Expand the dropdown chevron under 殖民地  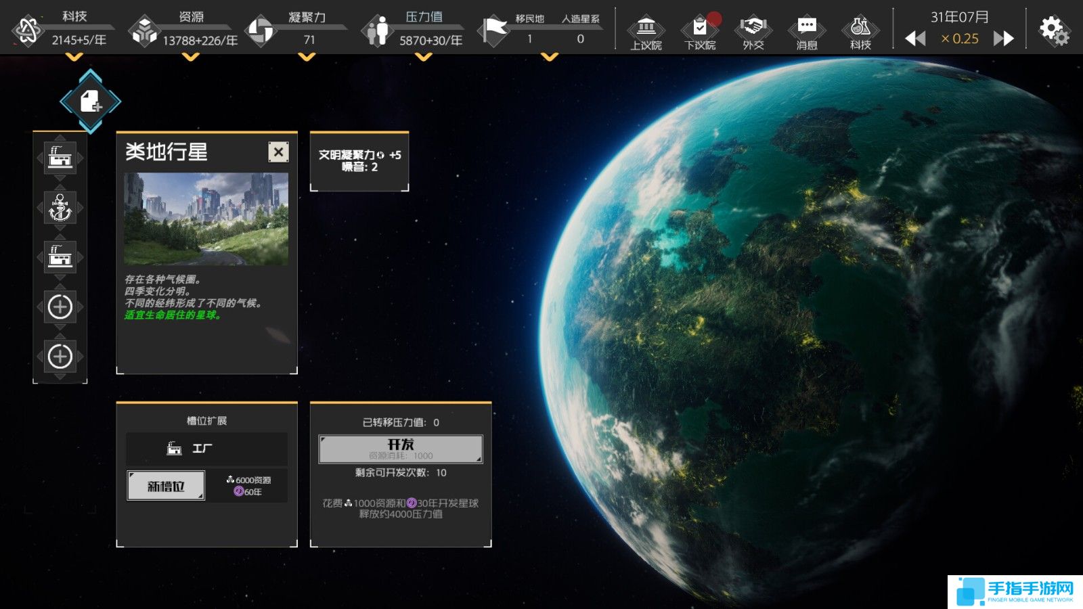[550, 57]
